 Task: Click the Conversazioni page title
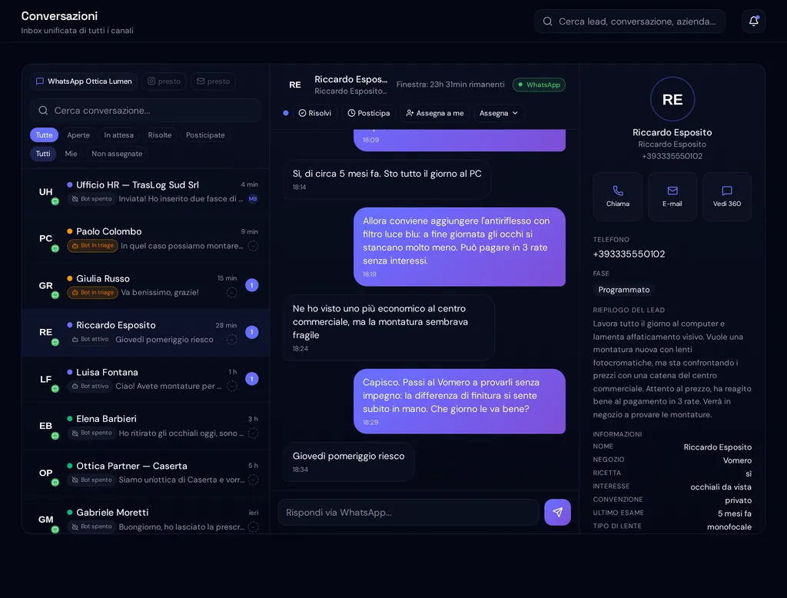(59, 16)
